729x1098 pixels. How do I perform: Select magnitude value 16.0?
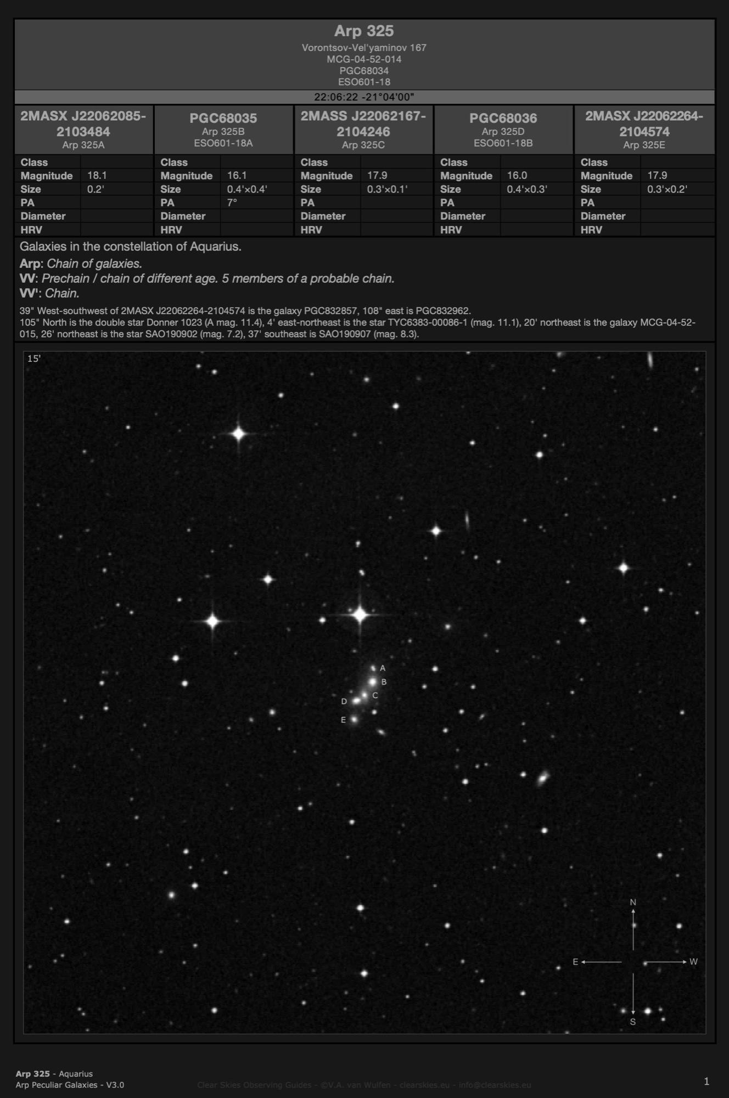[517, 176]
